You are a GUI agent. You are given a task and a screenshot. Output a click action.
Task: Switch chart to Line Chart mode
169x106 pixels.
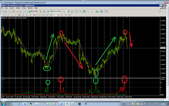coord(72,11)
